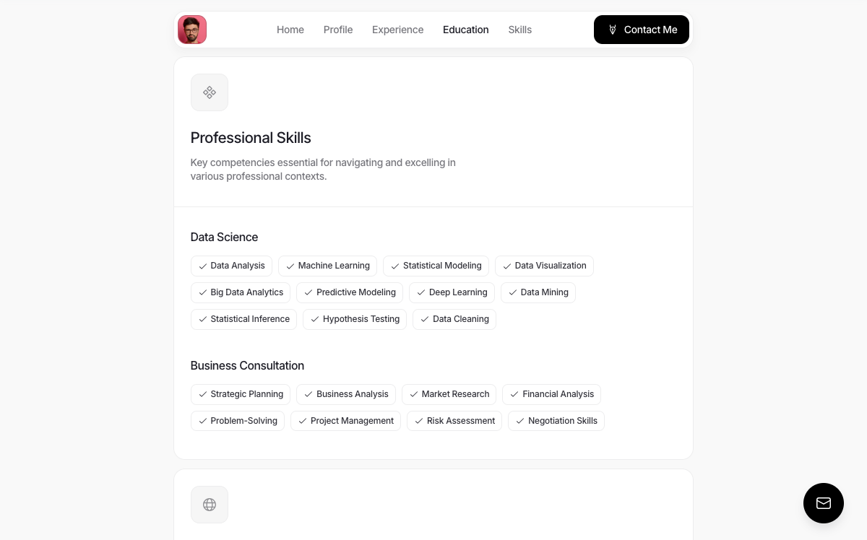This screenshot has height=540, width=867.
Task: Open the Profile nav link
Action: pos(338,30)
